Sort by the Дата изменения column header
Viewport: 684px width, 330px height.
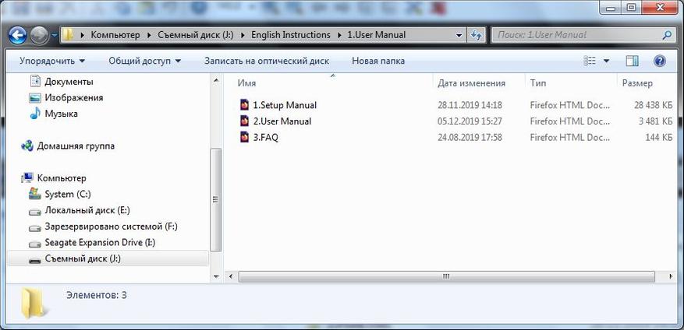471,83
